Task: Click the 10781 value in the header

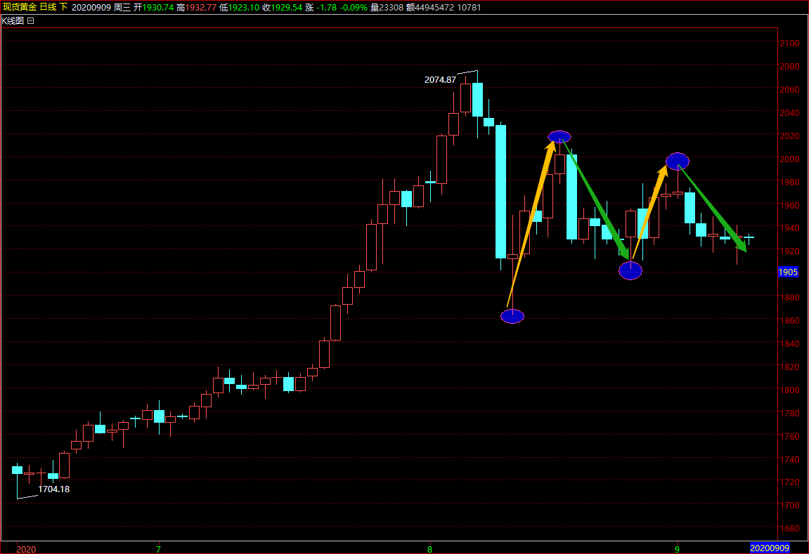Action: [x=469, y=8]
